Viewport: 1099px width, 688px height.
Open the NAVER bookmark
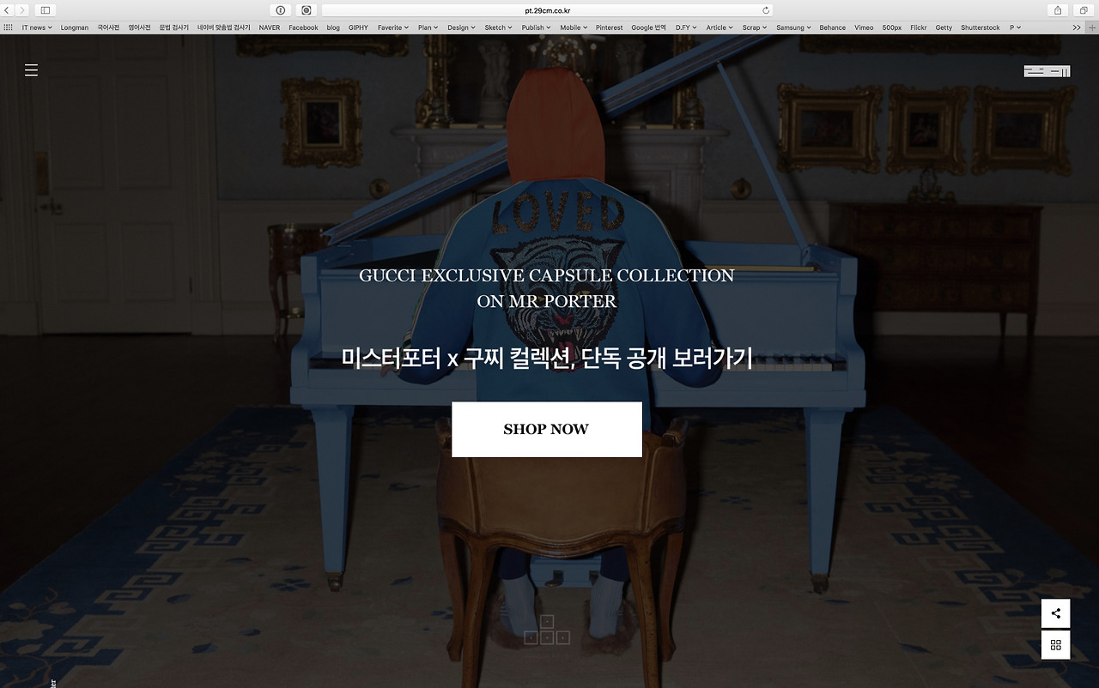tap(270, 27)
